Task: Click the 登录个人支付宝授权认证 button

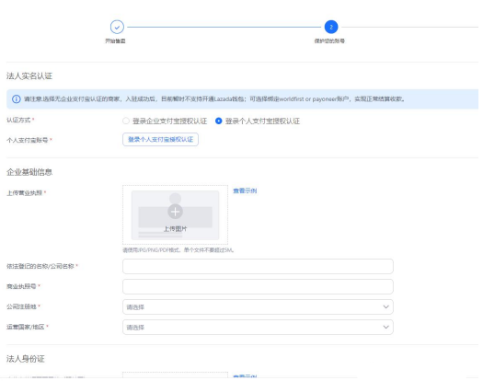Action: [160, 140]
